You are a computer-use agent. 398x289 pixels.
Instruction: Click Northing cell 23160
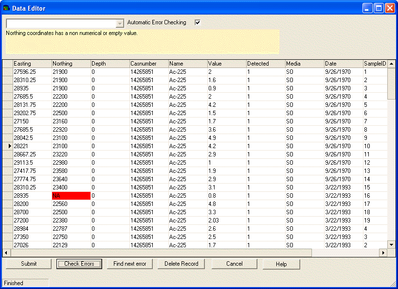72,121
